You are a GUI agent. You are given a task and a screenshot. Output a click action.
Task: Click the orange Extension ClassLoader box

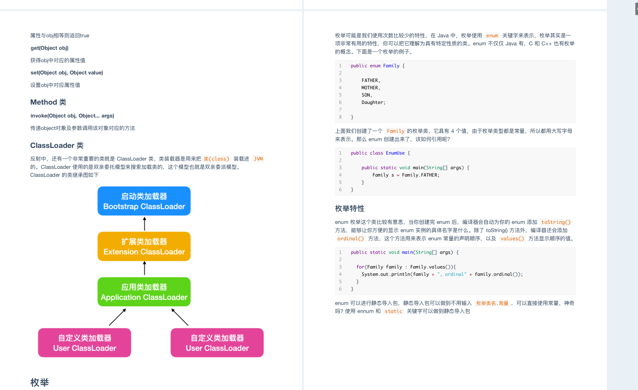tap(144, 247)
